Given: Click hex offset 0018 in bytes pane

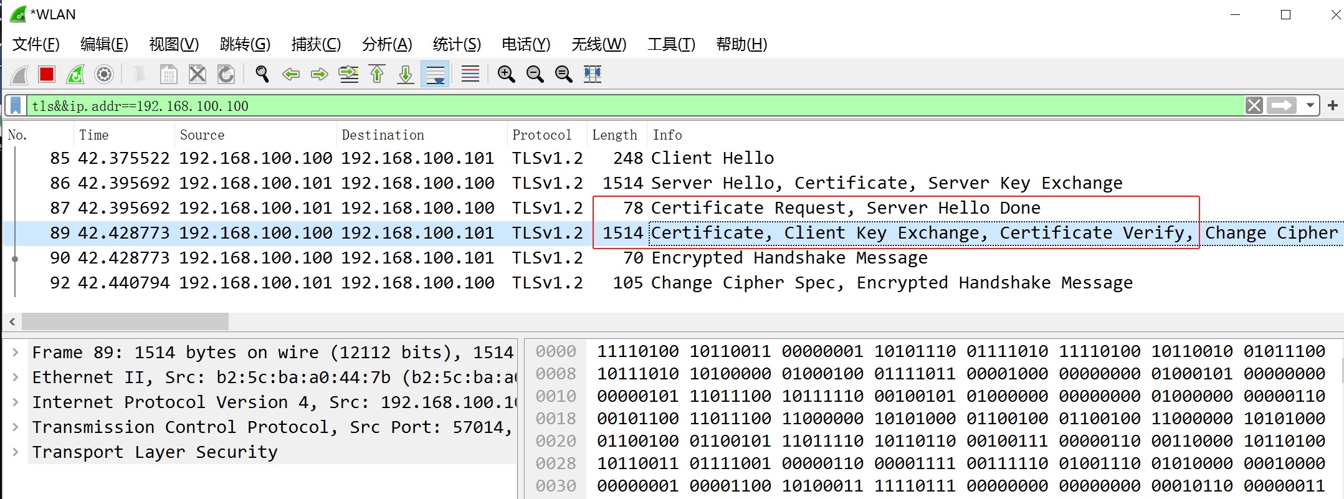Looking at the screenshot, I should tap(556, 419).
